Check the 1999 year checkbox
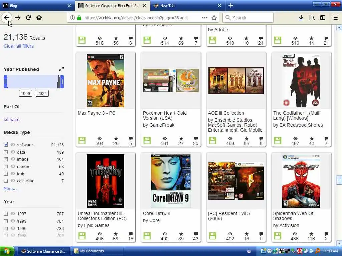Viewport: 342px width, 256px height. pos(6,221)
